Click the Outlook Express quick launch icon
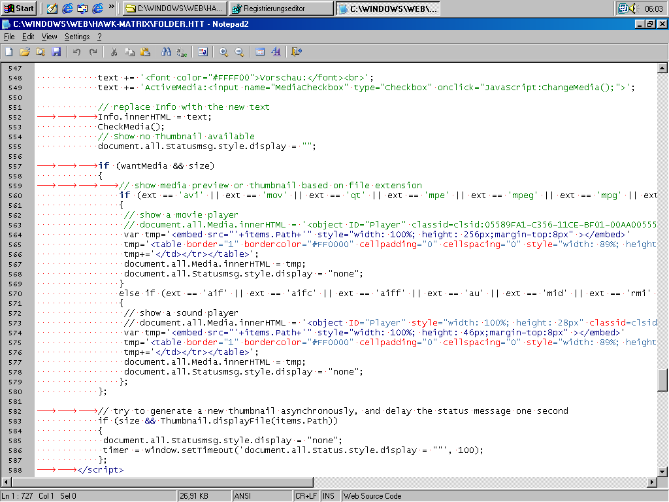The width and height of the screenshot is (669, 502). pyautogui.click(x=82, y=8)
